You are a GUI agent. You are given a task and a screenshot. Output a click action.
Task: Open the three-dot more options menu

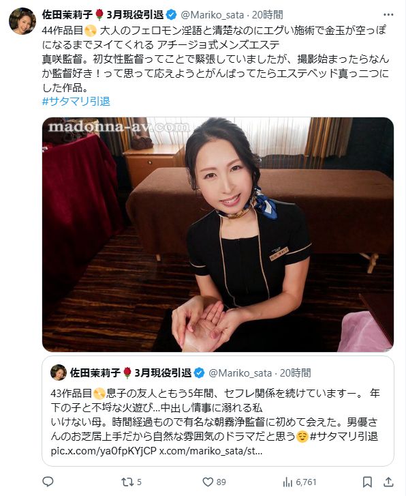[388, 14]
